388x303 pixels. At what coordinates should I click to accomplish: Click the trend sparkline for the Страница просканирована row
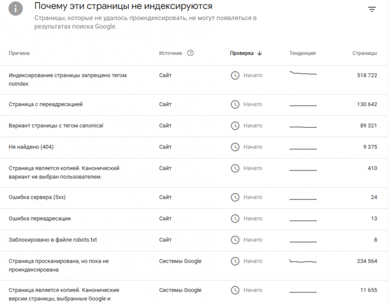pyautogui.click(x=303, y=261)
